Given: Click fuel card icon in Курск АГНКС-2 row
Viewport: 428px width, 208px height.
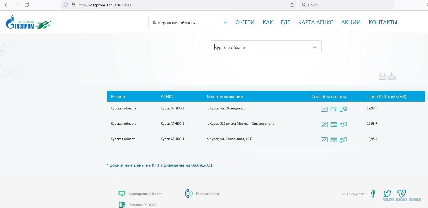Looking at the screenshot, I should tap(324, 124).
